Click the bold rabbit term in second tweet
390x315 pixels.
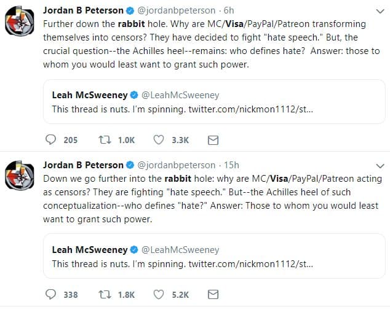[x=177, y=178]
